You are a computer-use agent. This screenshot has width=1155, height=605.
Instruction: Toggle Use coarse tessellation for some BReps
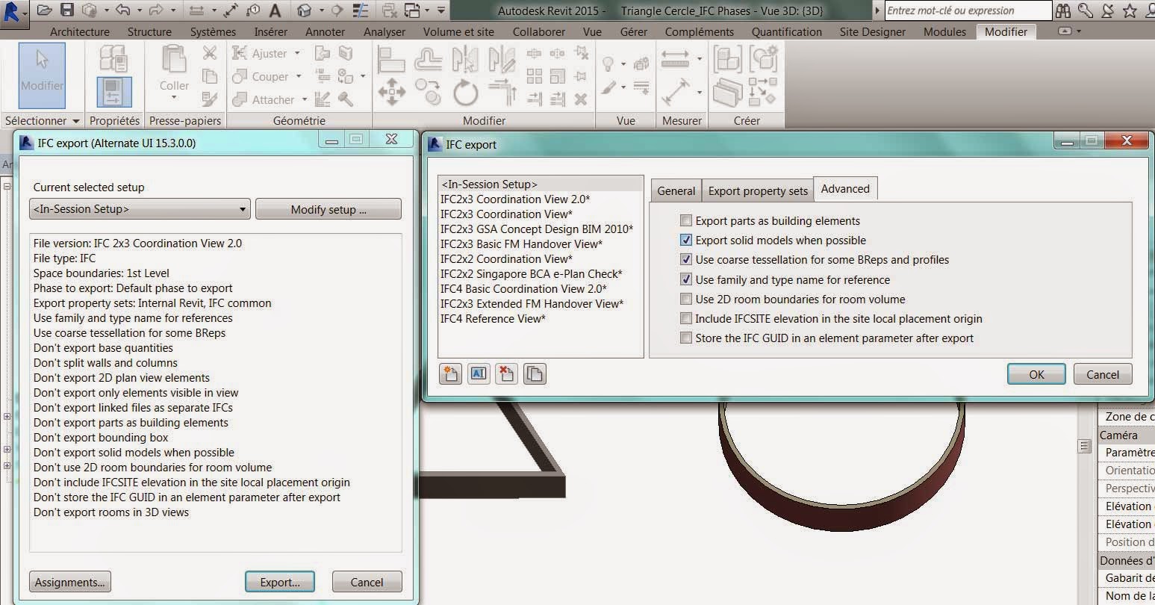pyautogui.click(x=686, y=259)
